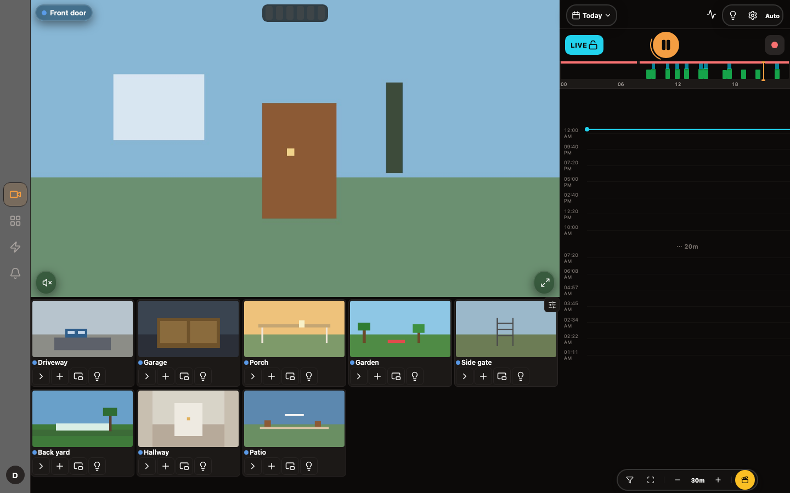Click the light bulb icon in the top bar
Viewport: 790px width, 493px height.
733,15
